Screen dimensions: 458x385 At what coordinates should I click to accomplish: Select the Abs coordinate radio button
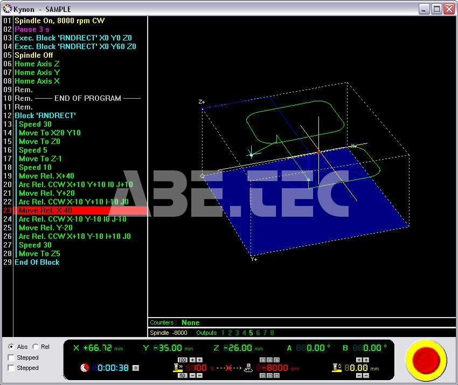[x=11, y=347]
